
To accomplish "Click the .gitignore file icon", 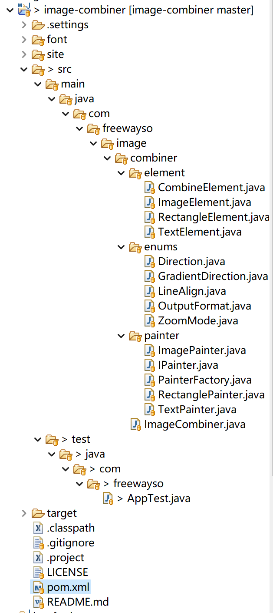I will 39,543.
